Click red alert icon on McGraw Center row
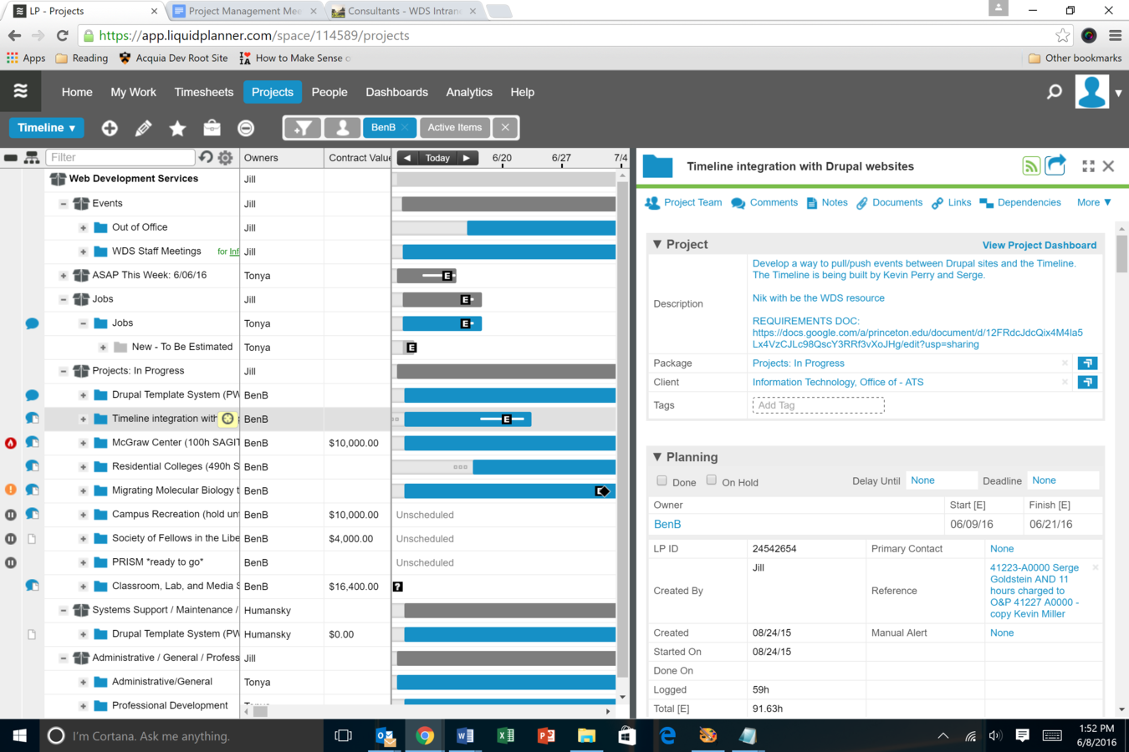The height and width of the screenshot is (752, 1129). 11,443
